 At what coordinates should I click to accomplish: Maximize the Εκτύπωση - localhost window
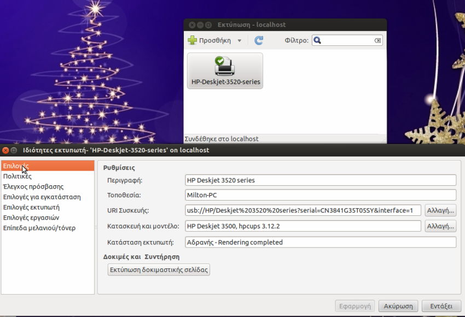point(208,25)
